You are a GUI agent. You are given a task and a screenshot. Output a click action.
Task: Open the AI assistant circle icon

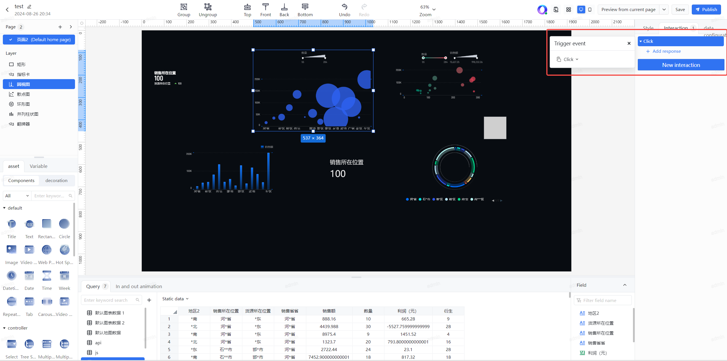point(542,10)
